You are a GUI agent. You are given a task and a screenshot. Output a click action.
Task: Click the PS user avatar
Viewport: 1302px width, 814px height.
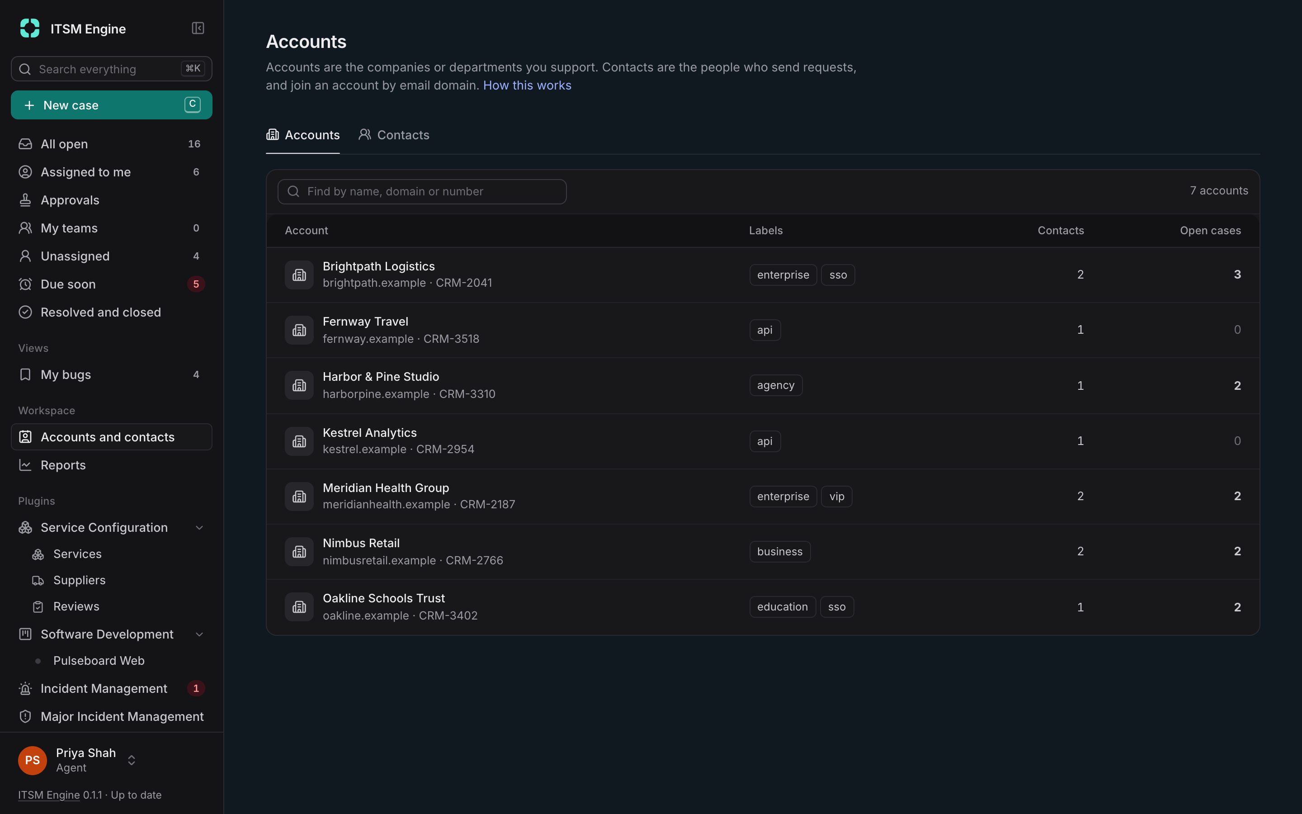[x=32, y=760]
